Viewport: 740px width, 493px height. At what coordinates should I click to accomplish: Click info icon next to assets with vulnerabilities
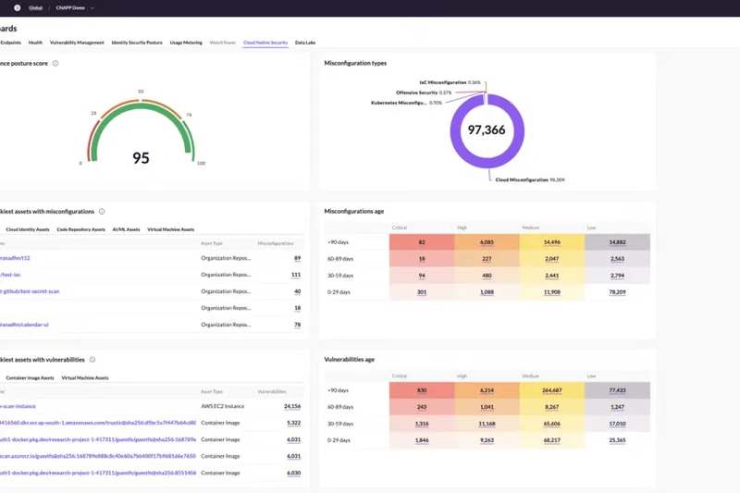coord(92,359)
